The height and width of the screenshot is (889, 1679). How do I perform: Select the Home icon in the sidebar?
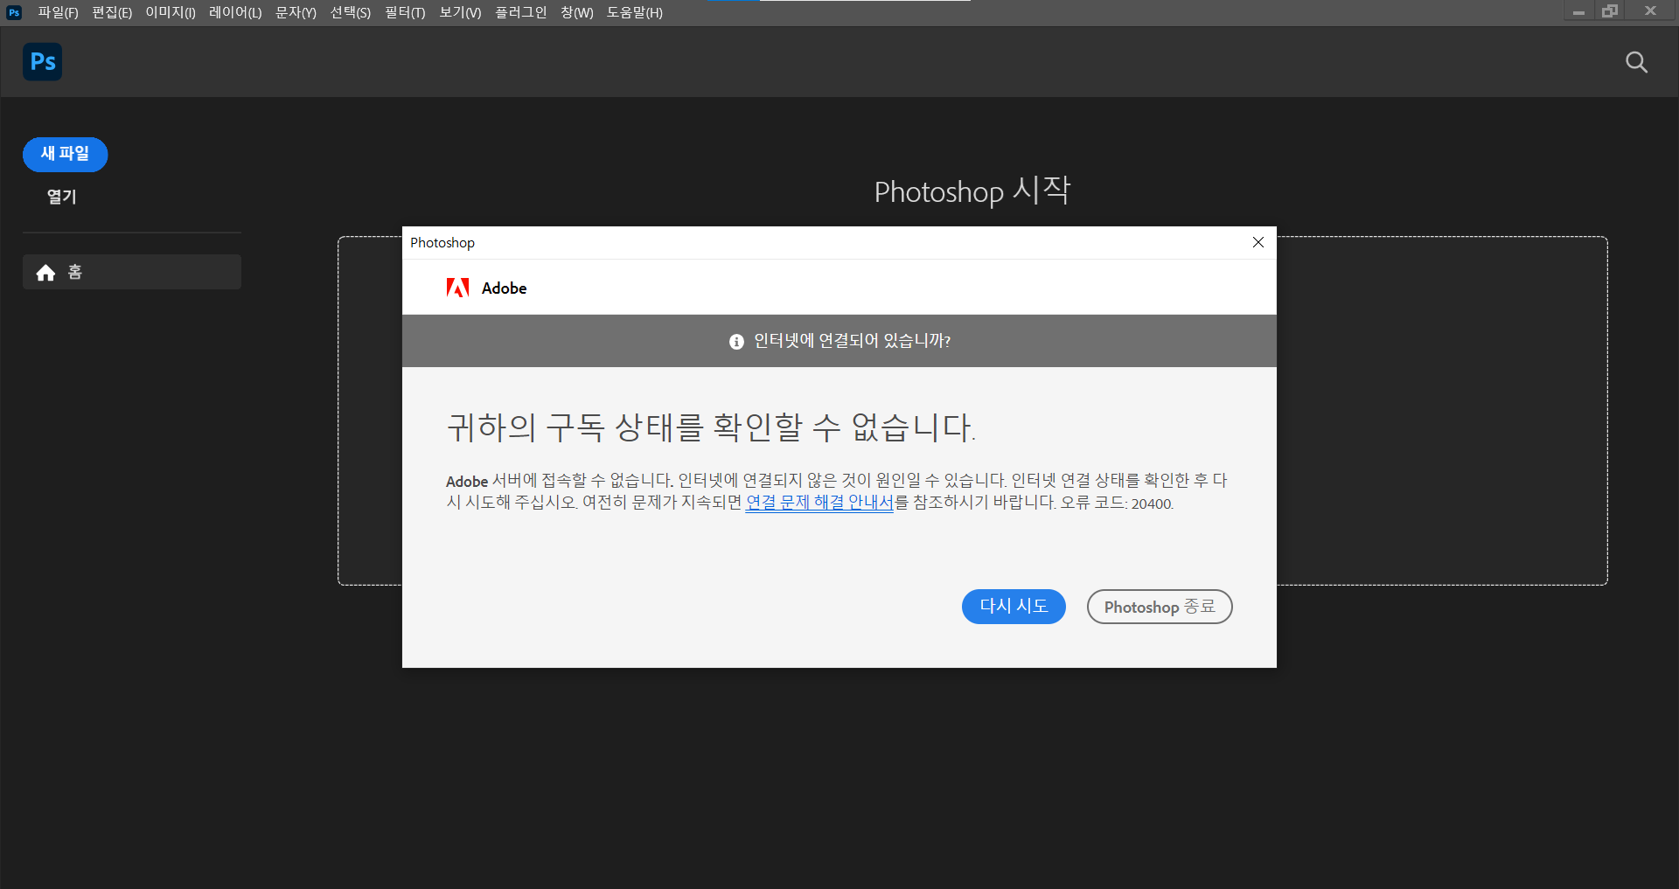point(45,272)
